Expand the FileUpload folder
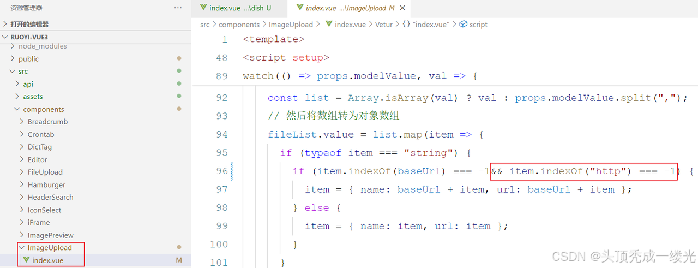698x268 pixels. pyautogui.click(x=45, y=172)
